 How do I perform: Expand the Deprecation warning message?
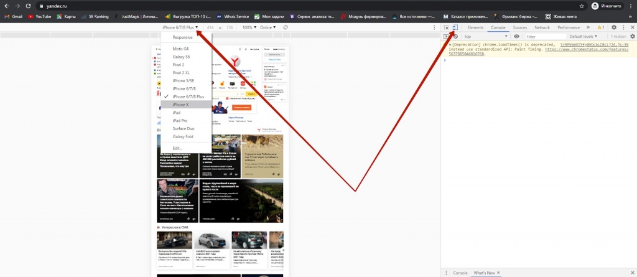tap(450, 45)
